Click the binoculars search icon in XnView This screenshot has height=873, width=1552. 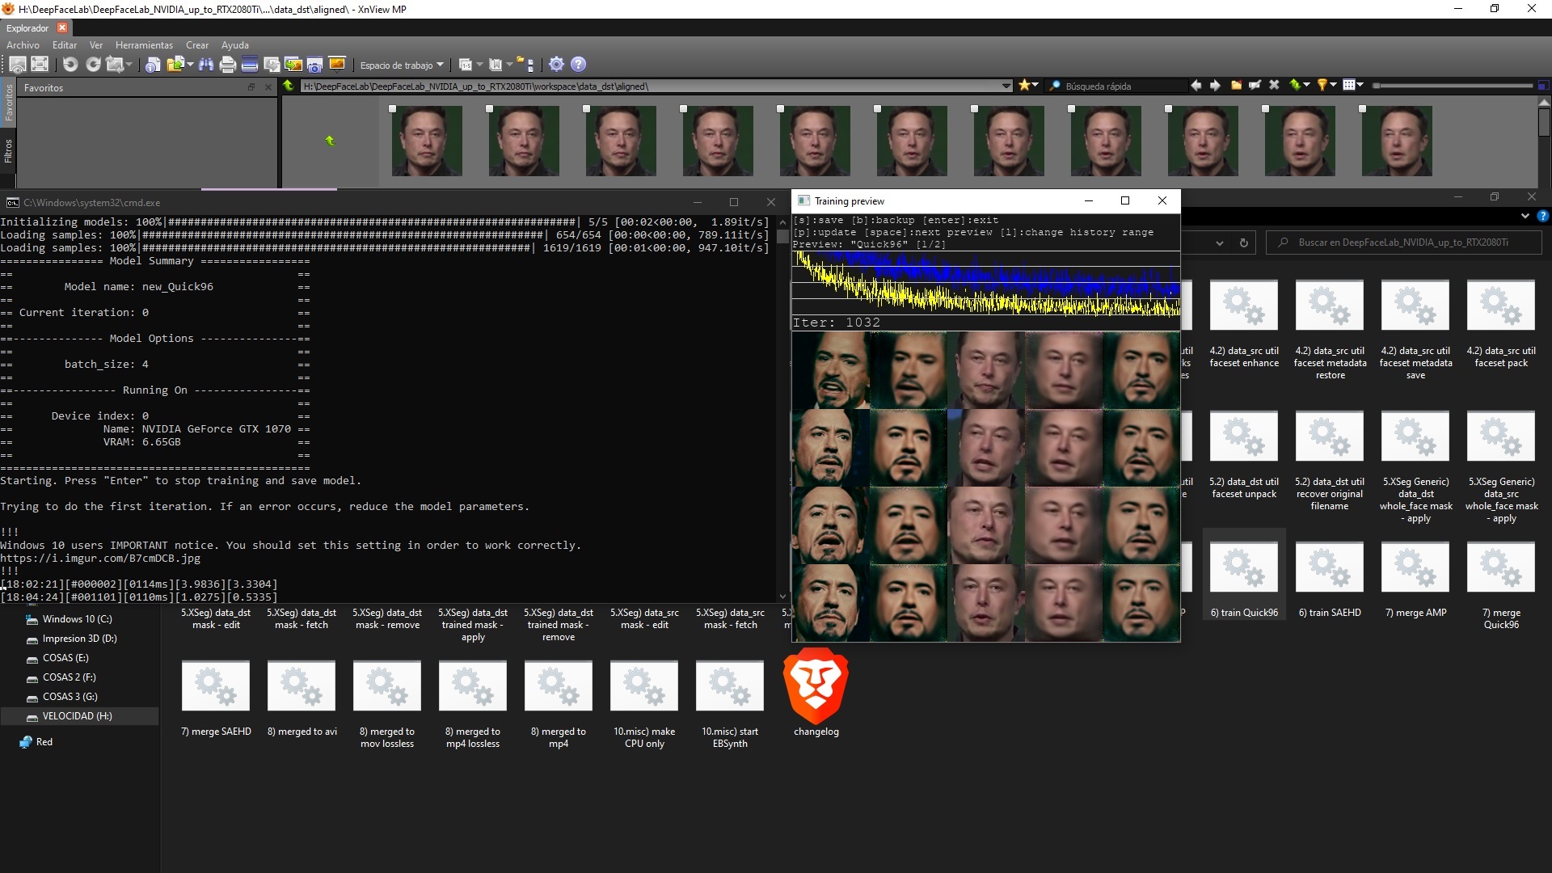(x=206, y=65)
